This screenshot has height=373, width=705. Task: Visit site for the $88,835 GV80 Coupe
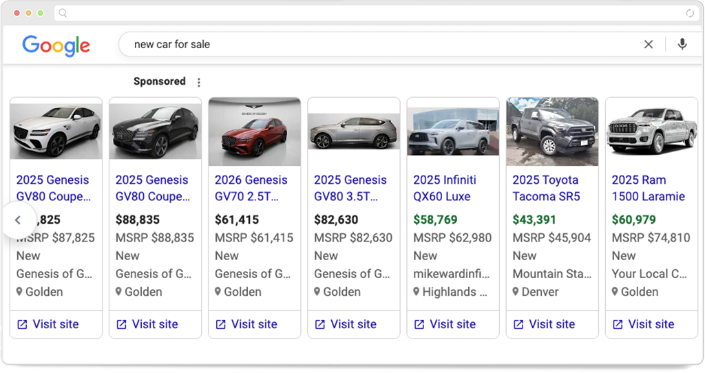(x=147, y=324)
